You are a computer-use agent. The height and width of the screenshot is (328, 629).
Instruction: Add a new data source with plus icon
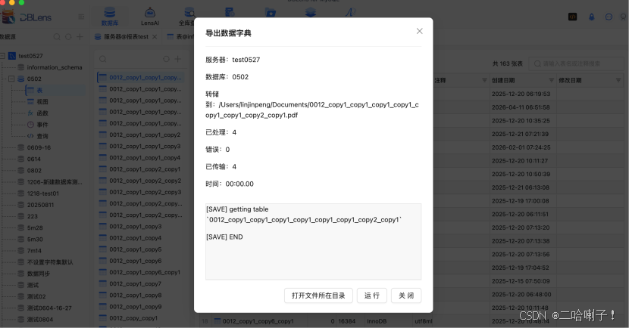80,37
